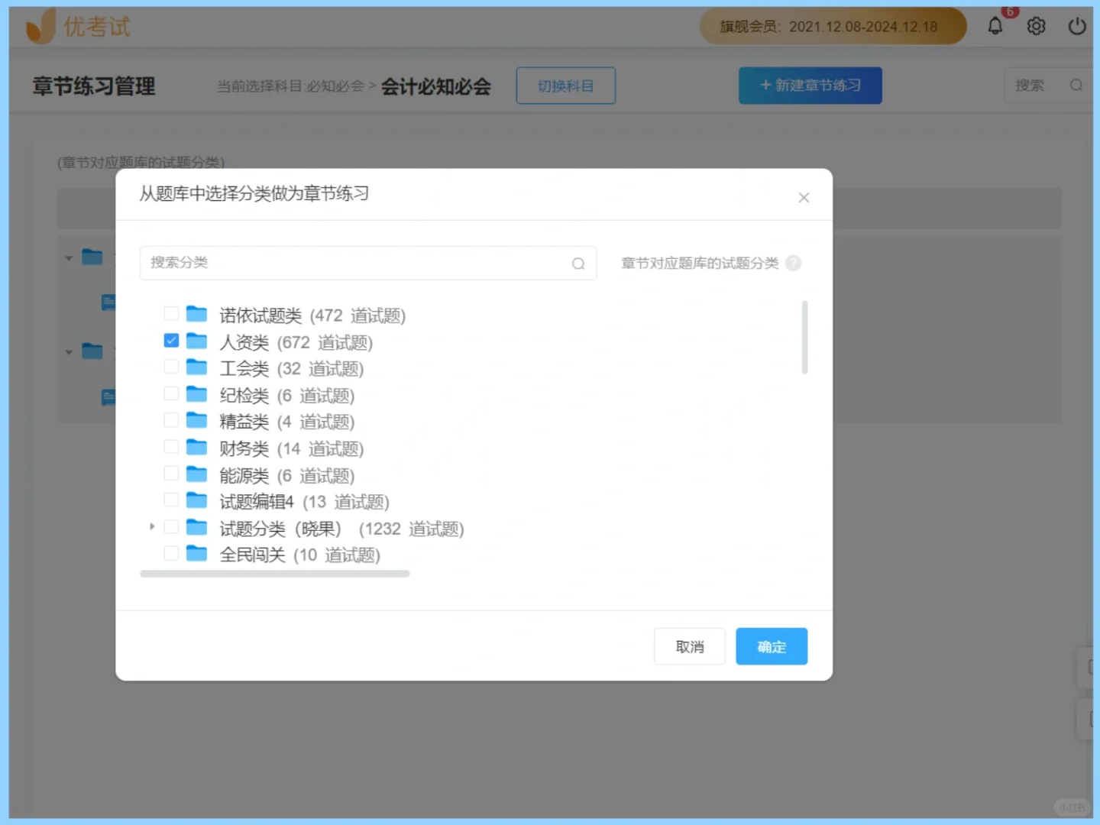Click the 优考试 logo
The width and height of the screenshot is (1100, 825).
76,25
